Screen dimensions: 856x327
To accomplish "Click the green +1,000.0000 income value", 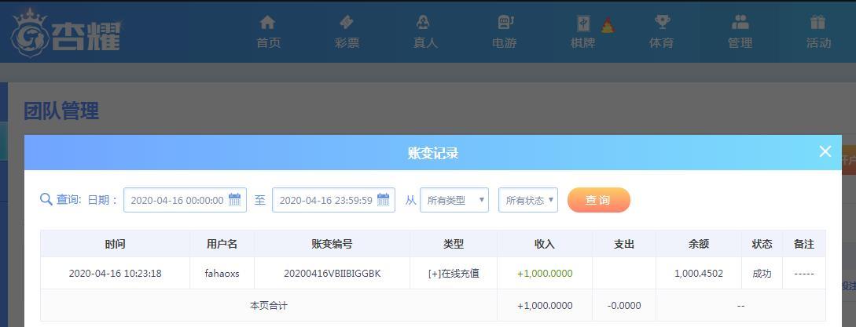I will (545, 274).
